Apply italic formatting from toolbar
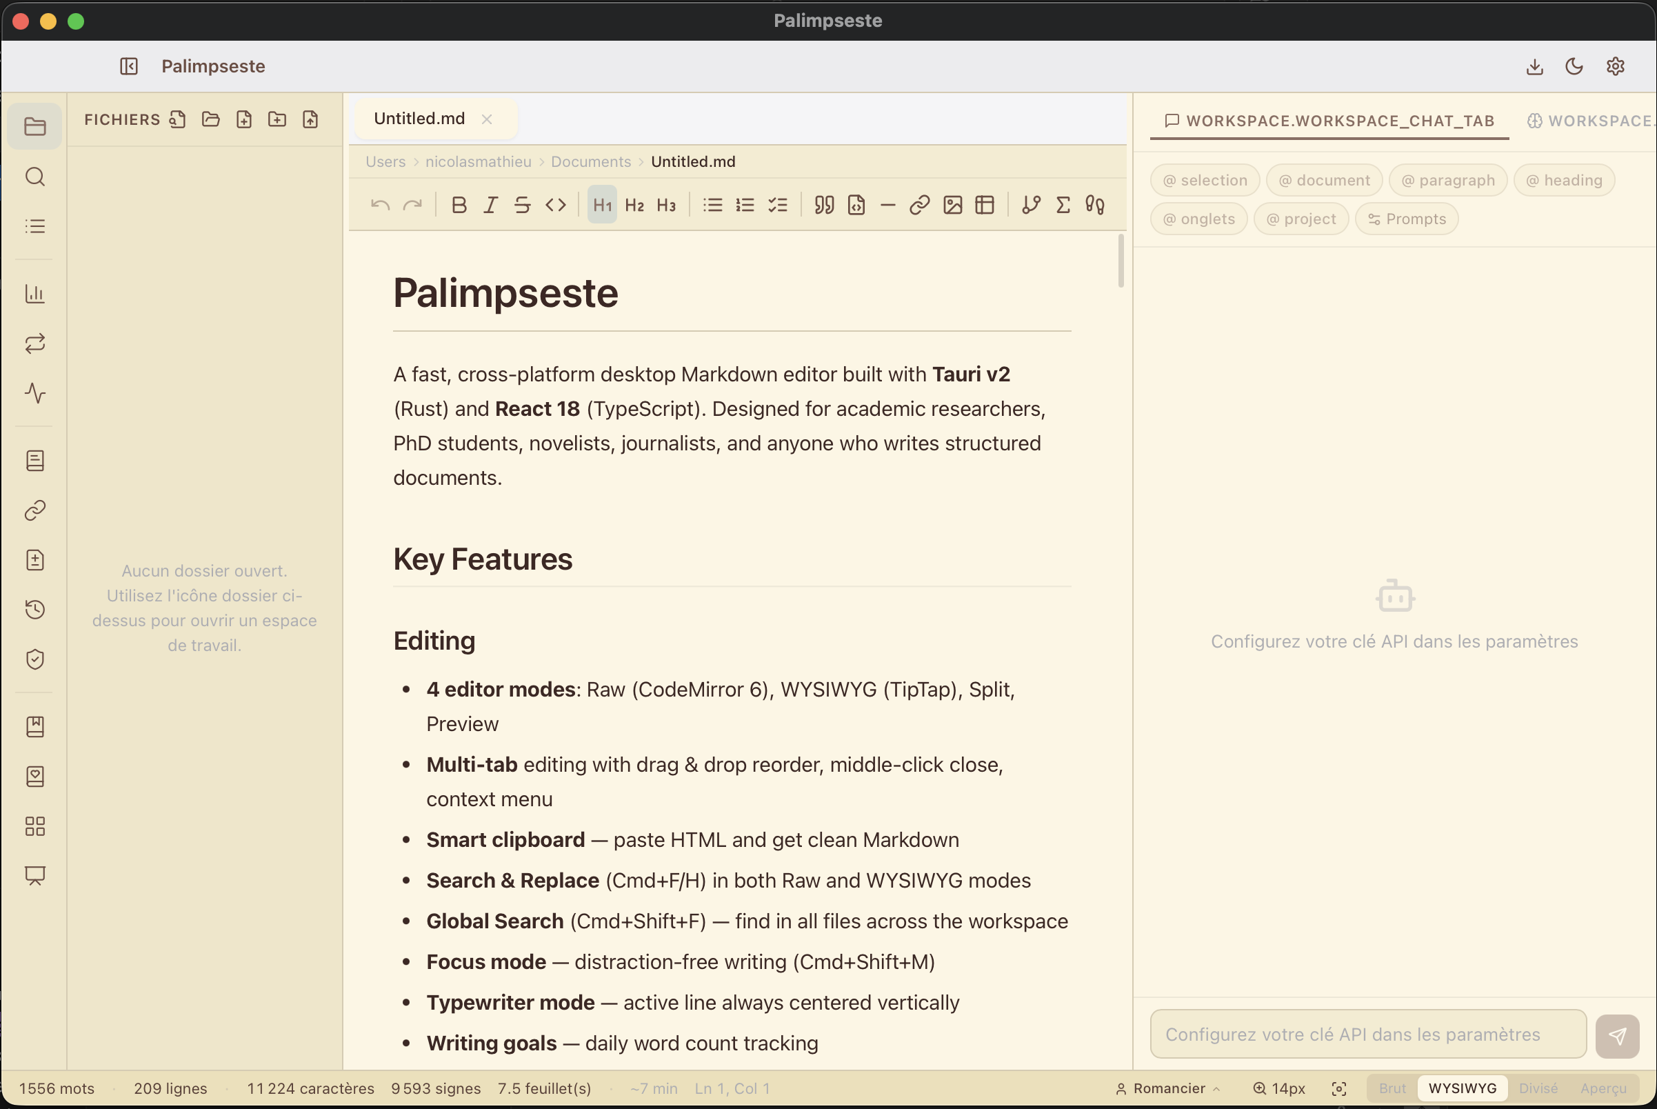 (491, 205)
